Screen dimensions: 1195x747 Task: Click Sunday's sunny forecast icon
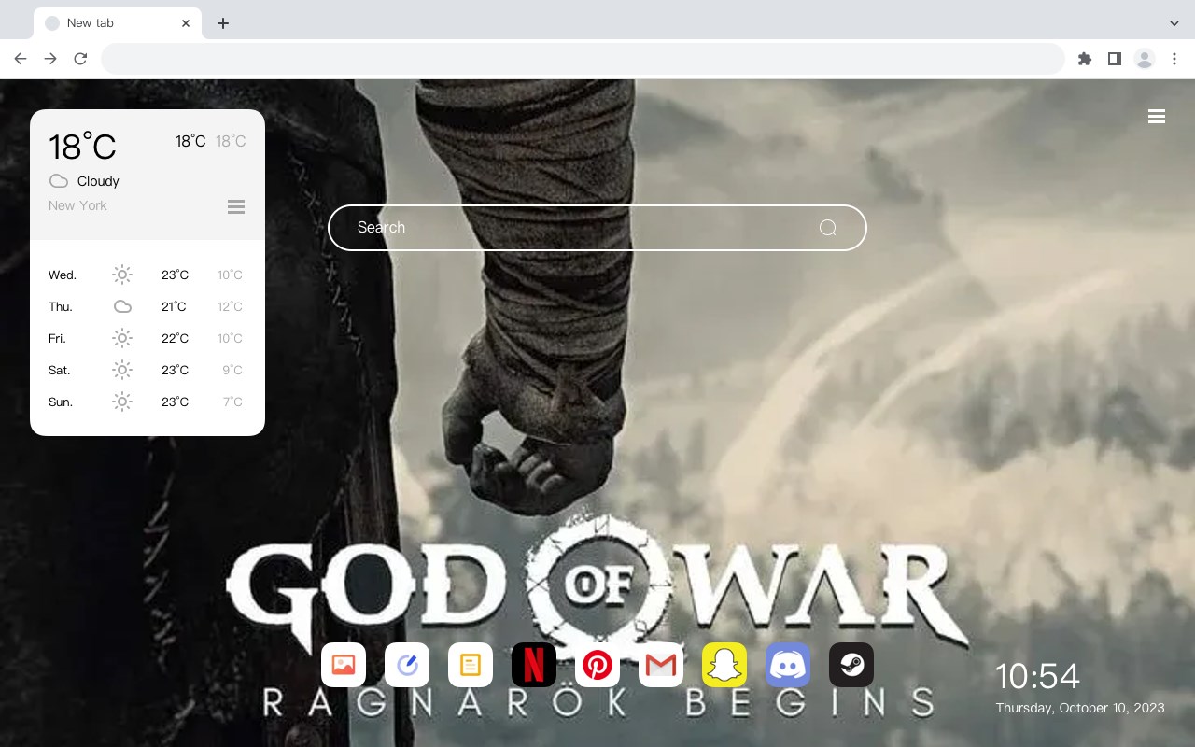point(122,402)
